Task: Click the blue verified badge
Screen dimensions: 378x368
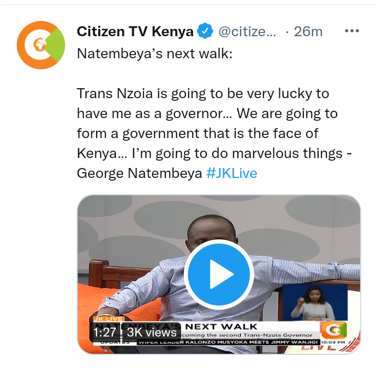Action: pos(205,31)
